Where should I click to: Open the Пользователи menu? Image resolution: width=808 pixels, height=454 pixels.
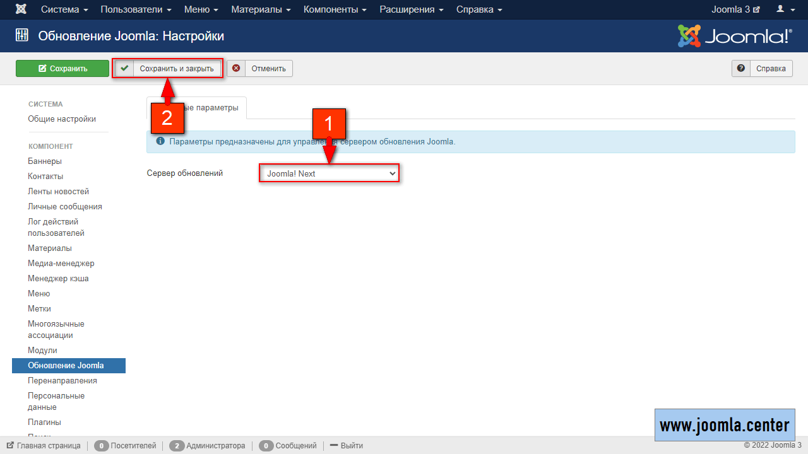pos(136,9)
